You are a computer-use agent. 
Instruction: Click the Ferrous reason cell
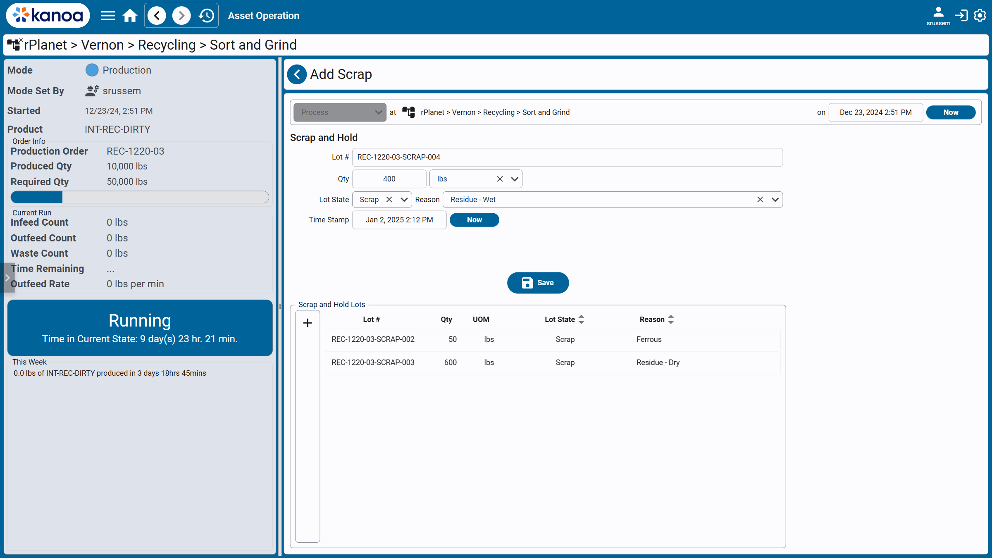pos(649,339)
